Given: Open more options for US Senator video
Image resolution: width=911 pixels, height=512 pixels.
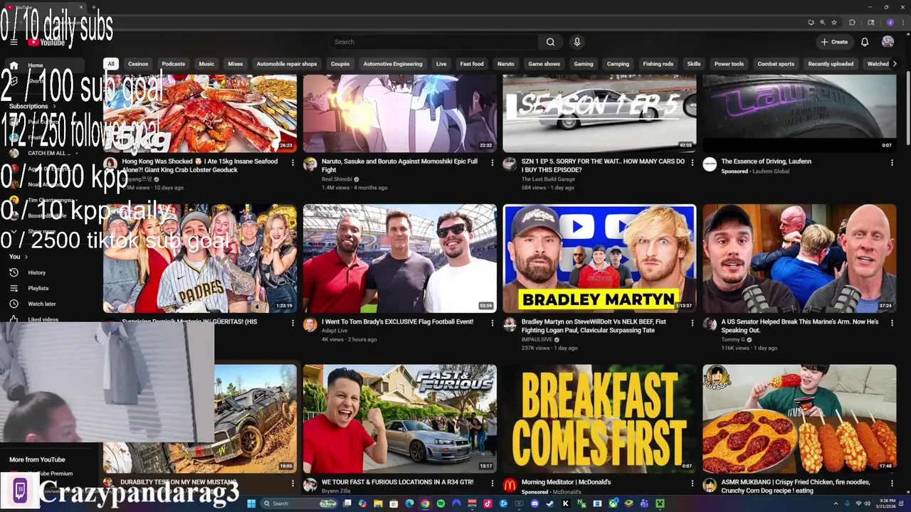Looking at the screenshot, I should click(x=892, y=323).
